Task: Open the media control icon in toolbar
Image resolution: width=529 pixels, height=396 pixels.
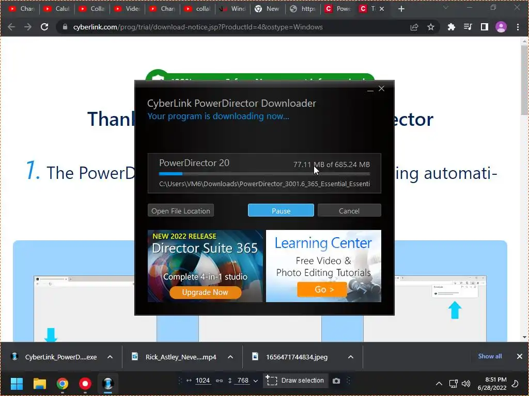Action: (x=468, y=27)
